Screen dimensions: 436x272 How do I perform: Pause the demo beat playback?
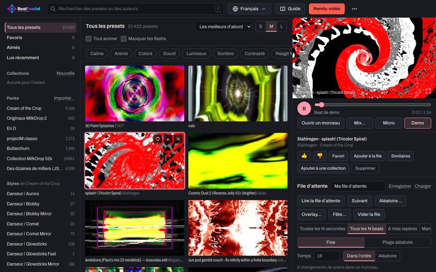tap(304, 108)
